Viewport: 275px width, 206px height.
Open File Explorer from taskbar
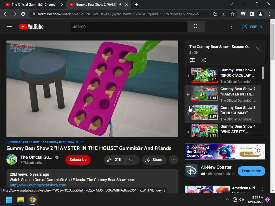click(x=20, y=200)
